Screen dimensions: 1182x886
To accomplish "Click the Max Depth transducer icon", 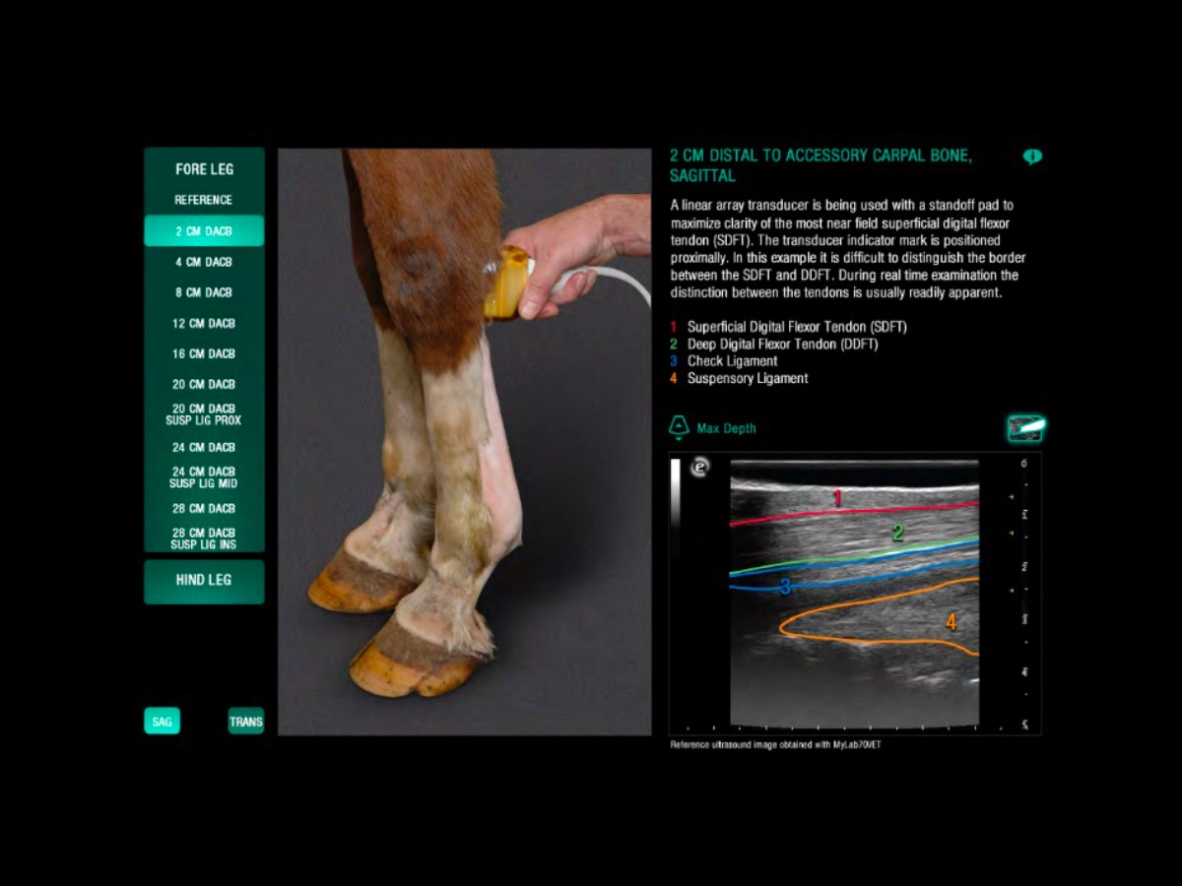I will pos(679,427).
